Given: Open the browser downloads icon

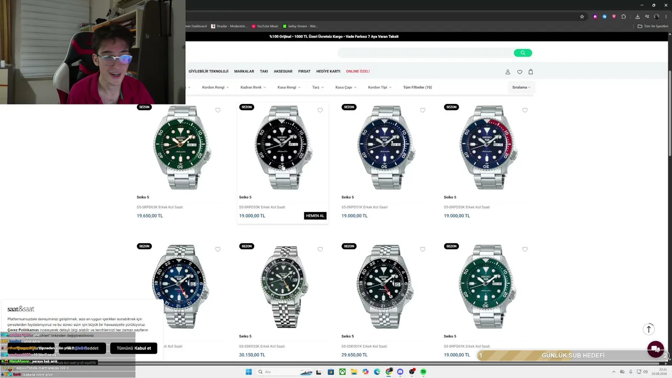Looking at the screenshot, I should (637, 16).
